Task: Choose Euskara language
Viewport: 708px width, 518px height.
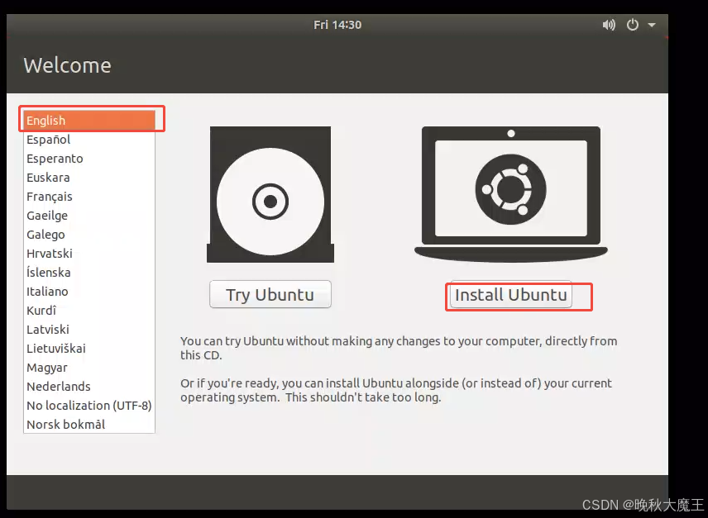Action: tap(89, 177)
